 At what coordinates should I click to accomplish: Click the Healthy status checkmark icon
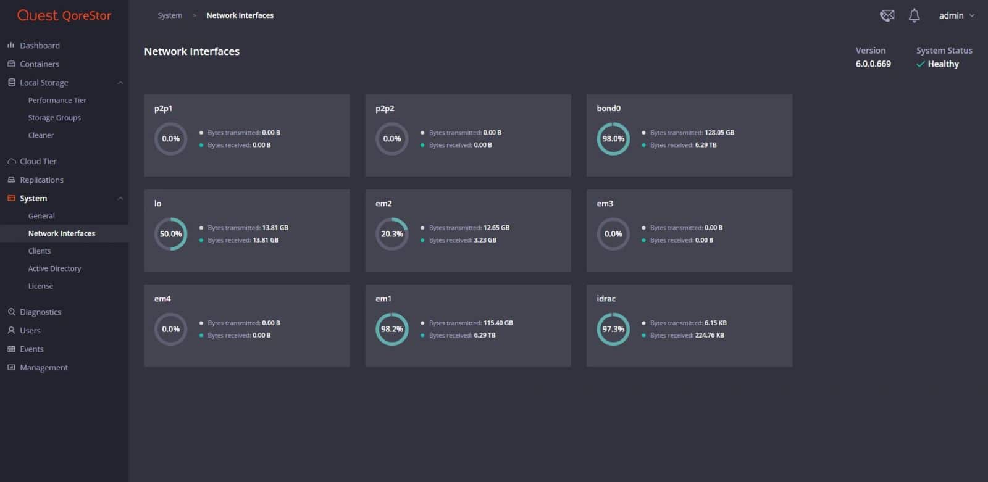pyautogui.click(x=920, y=64)
